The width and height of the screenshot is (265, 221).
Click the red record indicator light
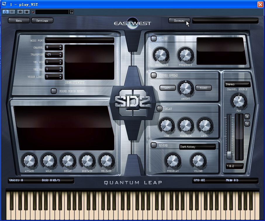(x=33, y=12)
